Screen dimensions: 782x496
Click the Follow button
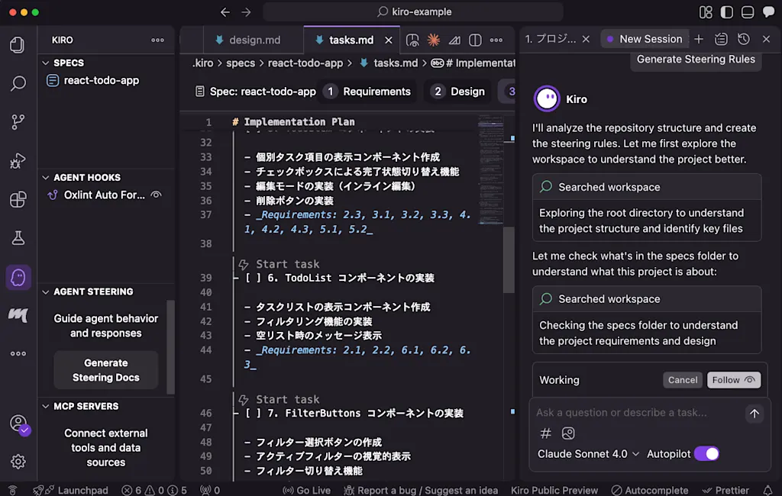(x=733, y=380)
